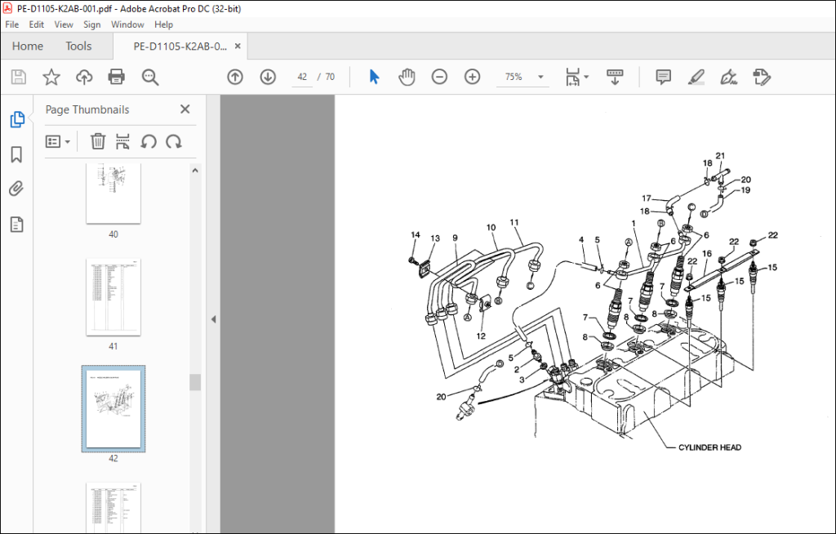This screenshot has height=534, width=836.
Task: Click the CYLINDER HEAD label in diagram
Action: (x=709, y=447)
